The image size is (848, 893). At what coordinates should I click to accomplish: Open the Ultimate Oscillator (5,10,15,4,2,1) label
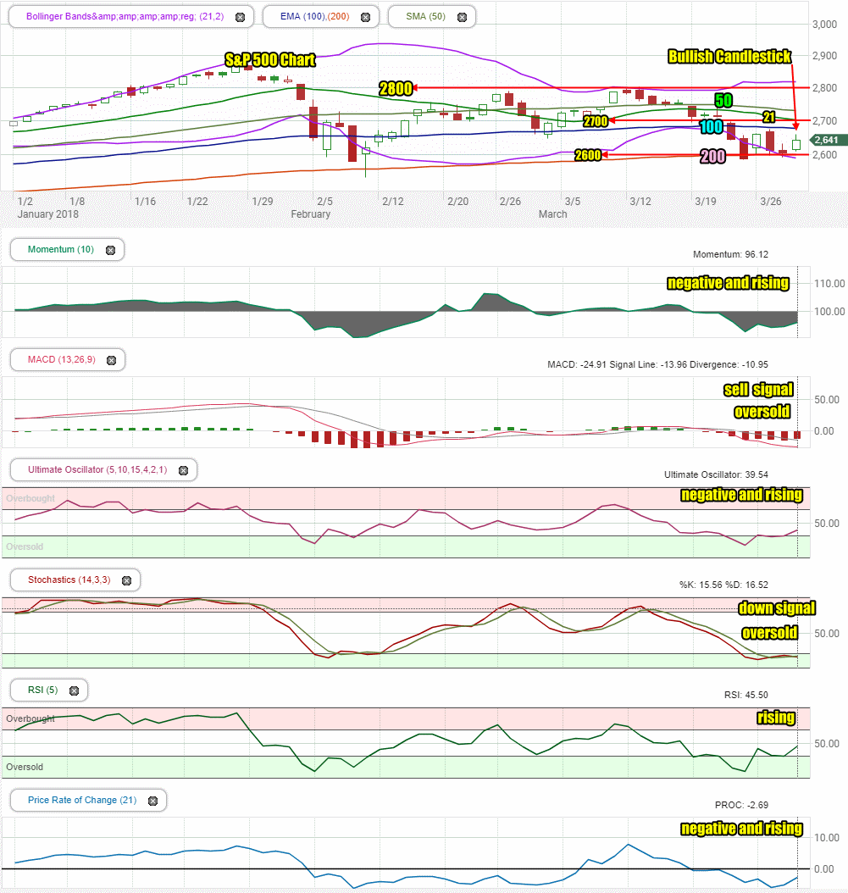[x=97, y=470]
